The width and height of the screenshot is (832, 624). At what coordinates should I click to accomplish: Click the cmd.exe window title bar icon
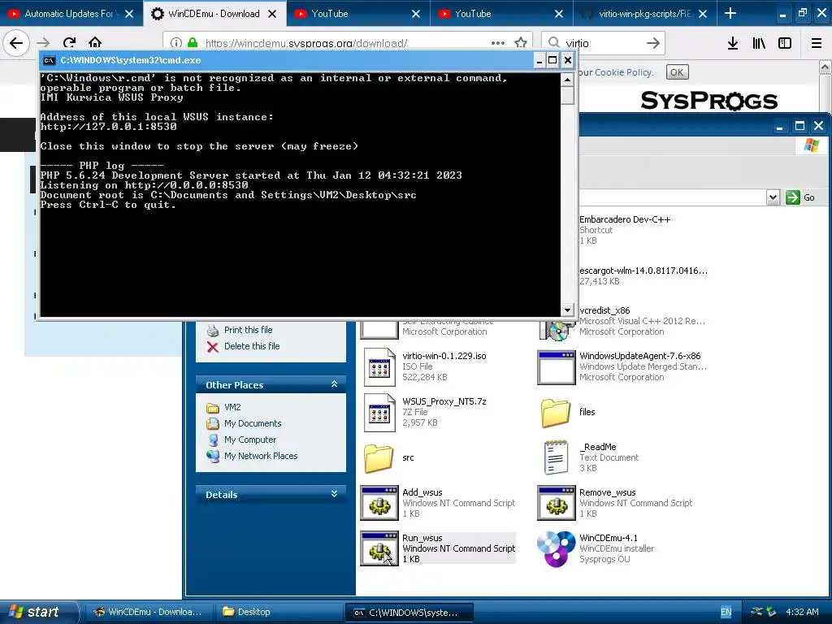(x=50, y=60)
